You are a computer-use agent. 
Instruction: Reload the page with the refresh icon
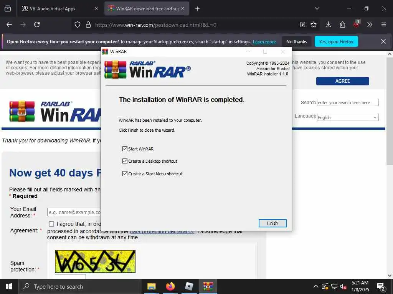point(37,24)
